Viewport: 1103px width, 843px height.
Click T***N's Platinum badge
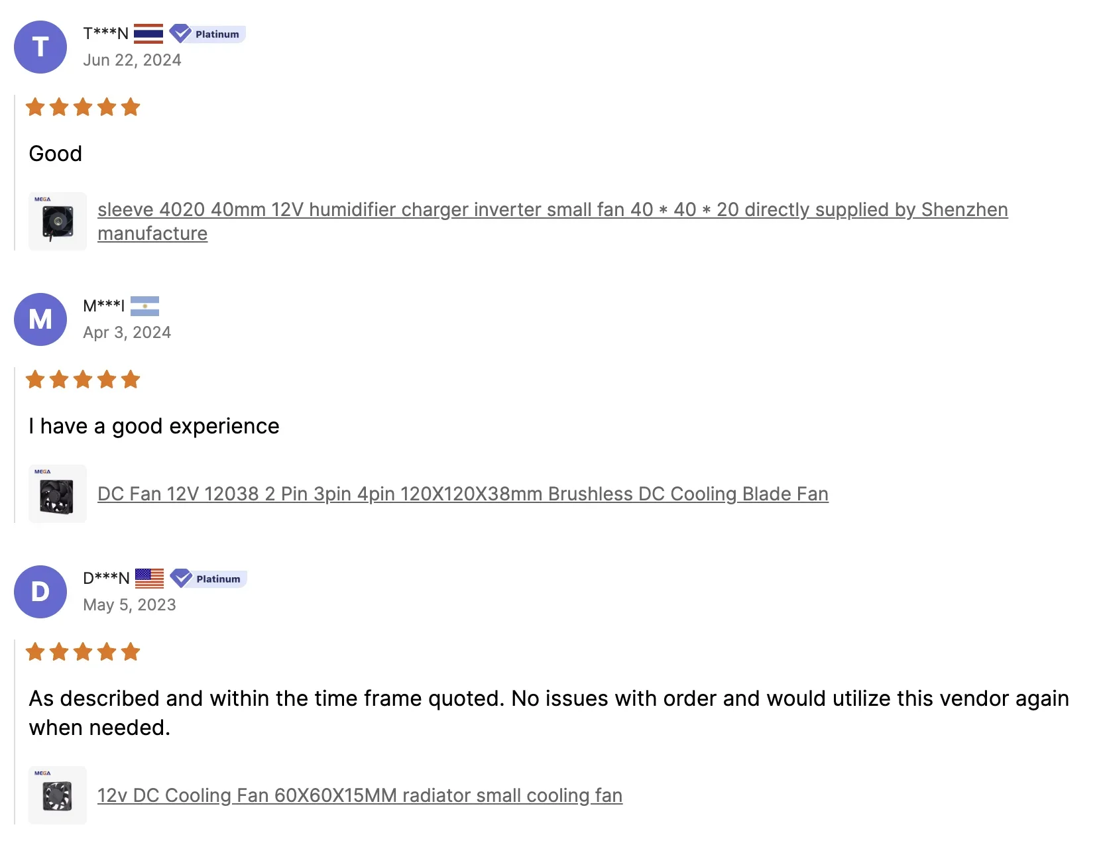[x=207, y=34]
